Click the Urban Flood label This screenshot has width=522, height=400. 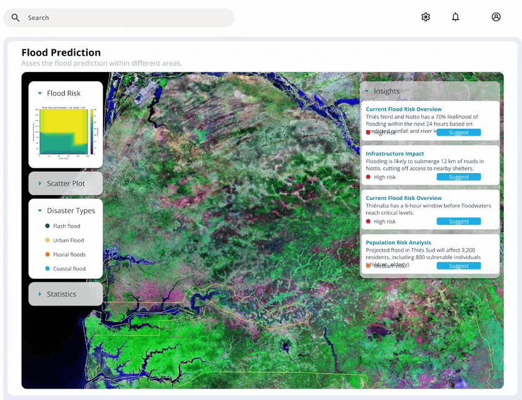point(69,240)
